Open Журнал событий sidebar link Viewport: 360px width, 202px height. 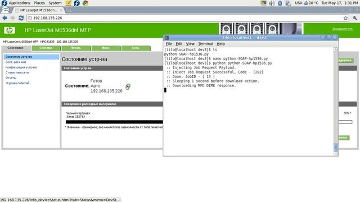coord(17,83)
